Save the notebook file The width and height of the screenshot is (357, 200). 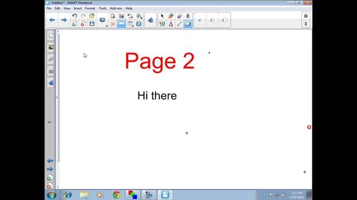(x=91, y=24)
